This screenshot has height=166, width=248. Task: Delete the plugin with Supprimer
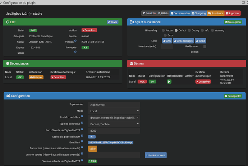tap(233, 13)
